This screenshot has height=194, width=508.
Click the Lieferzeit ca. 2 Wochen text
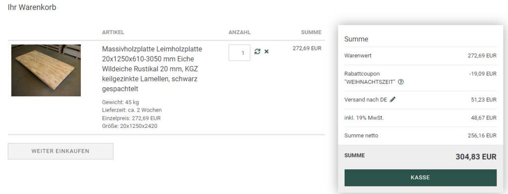click(x=132, y=110)
